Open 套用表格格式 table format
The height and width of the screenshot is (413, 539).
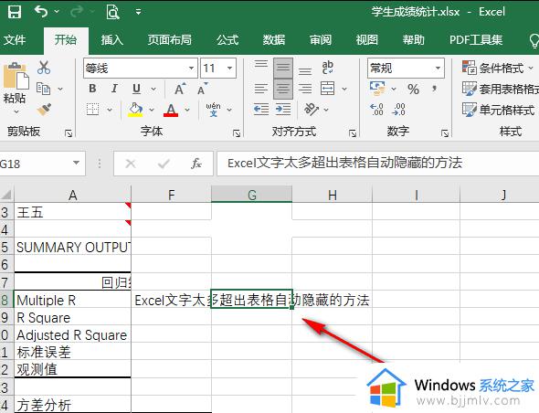500,89
